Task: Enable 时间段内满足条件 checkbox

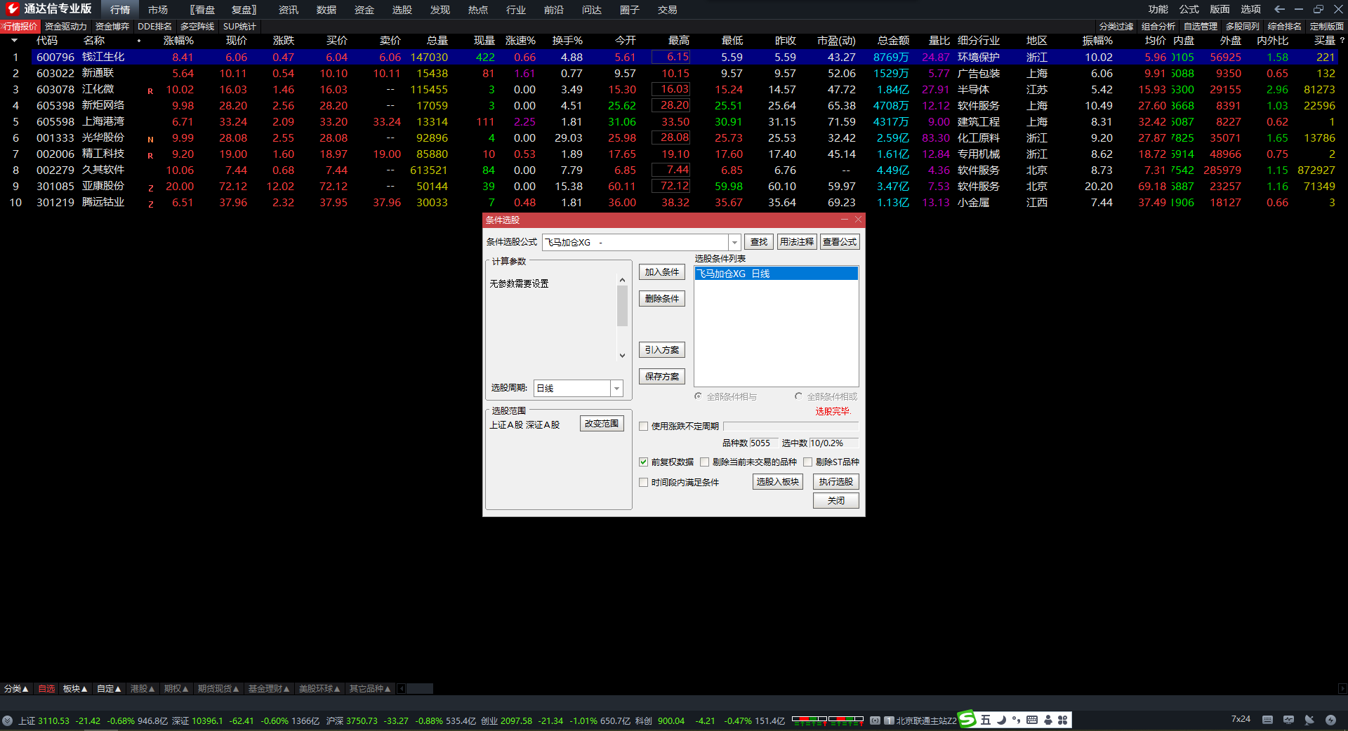Action: (x=643, y=482)
